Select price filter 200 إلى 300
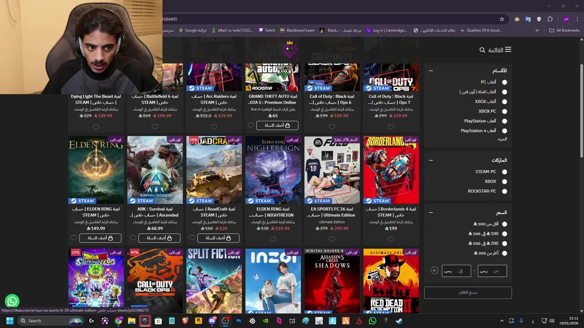The width and height of the screenshot is (584, 328). click(505, 244)
